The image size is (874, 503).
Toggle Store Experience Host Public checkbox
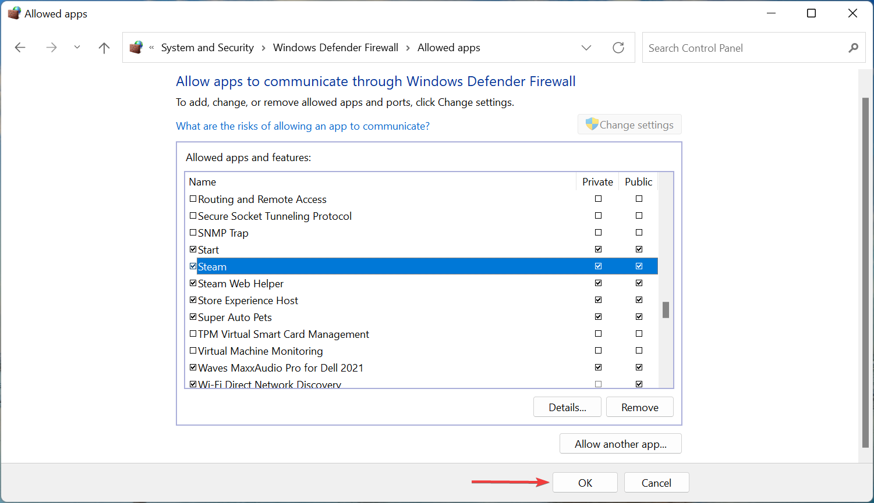[639, 300]
